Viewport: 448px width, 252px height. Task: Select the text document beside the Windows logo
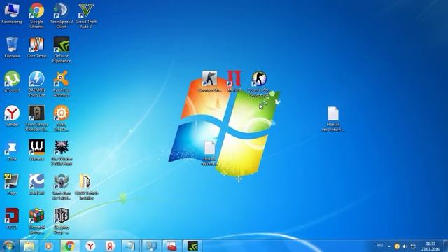click(x=333, y=118)
